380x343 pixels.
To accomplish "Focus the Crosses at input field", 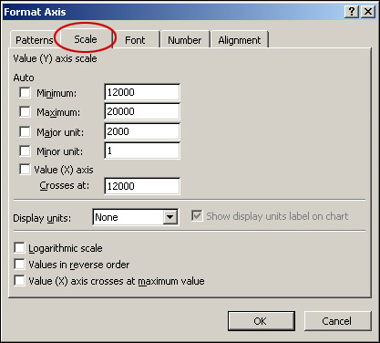I will [x=142, y=186].
